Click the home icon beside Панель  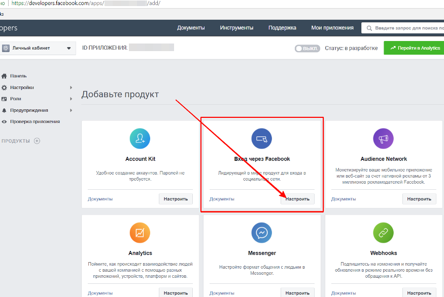[x=4, y=76]
